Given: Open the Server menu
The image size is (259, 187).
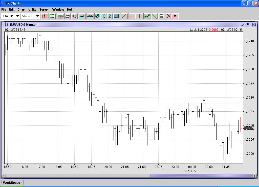Looking at the screenshot, I should (44, 10).
